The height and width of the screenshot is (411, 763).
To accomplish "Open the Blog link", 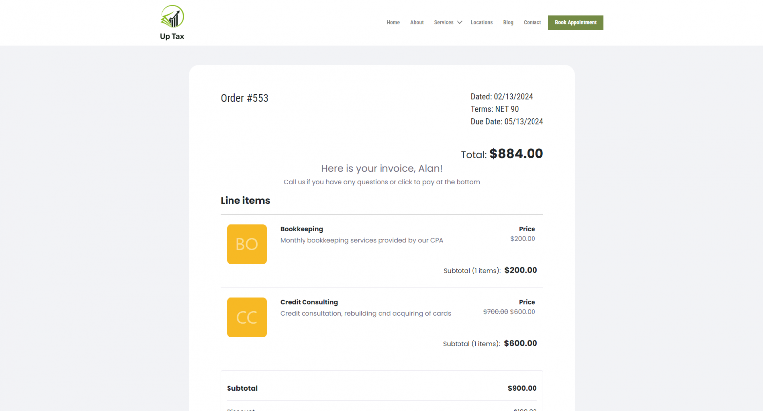I will click(508, 22).
